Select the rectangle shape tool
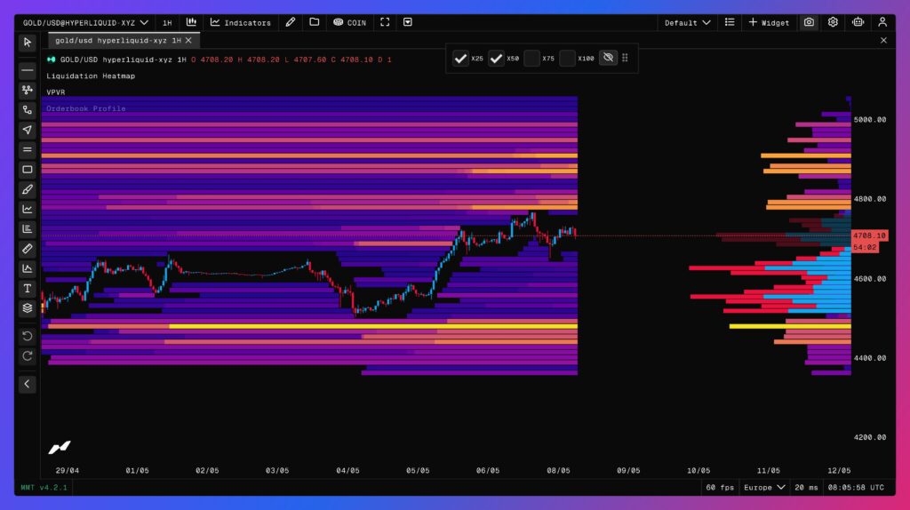Screen dimensions: 910x510 pyautogui.click(x=28, y=170)
